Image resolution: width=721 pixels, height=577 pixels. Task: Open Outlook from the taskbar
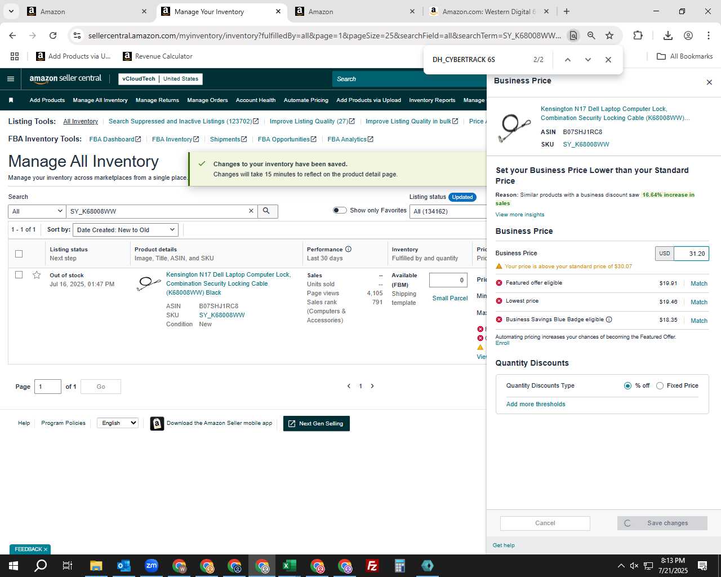(x=124, y=566)
